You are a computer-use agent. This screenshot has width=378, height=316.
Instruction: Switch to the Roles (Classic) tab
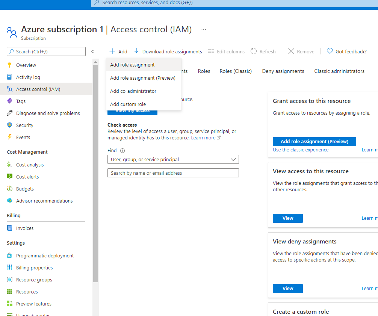(x=236, y=71)
